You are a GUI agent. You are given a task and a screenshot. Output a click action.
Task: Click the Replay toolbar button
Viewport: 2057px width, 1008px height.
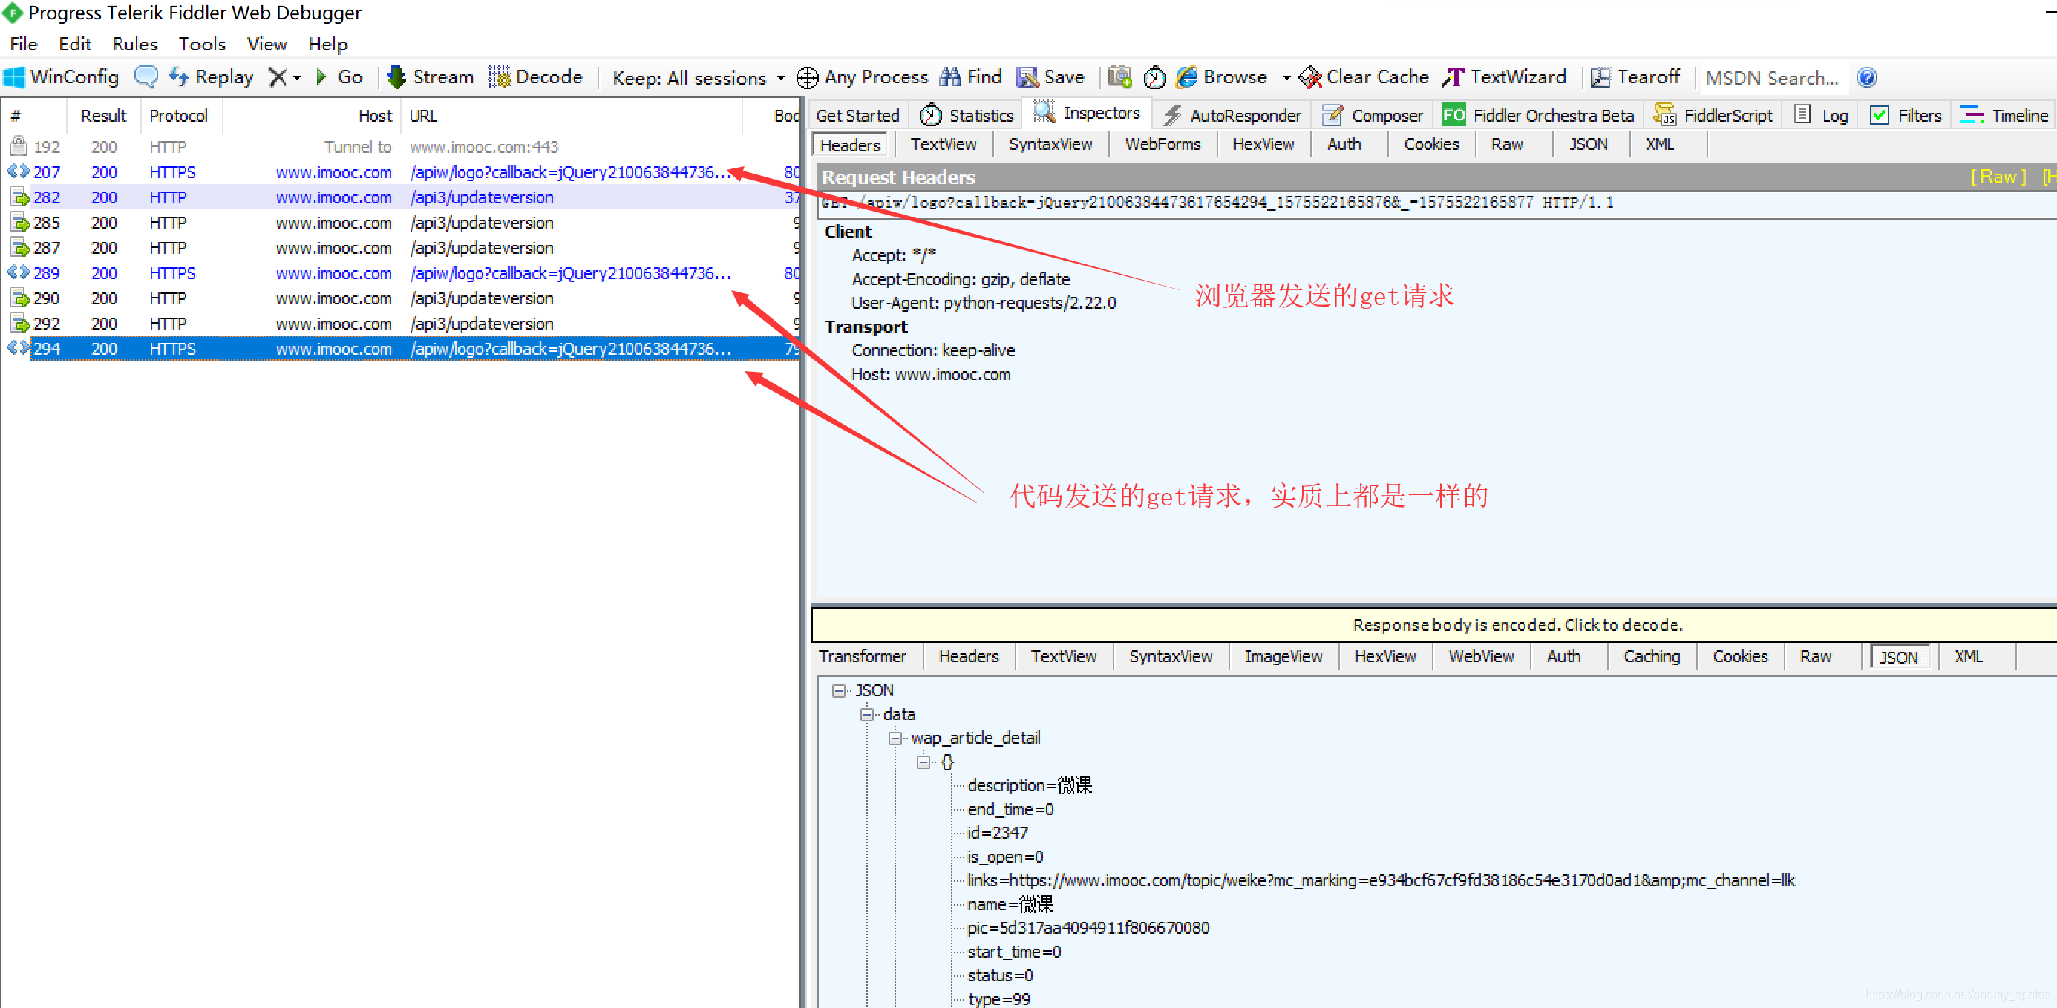211,77
